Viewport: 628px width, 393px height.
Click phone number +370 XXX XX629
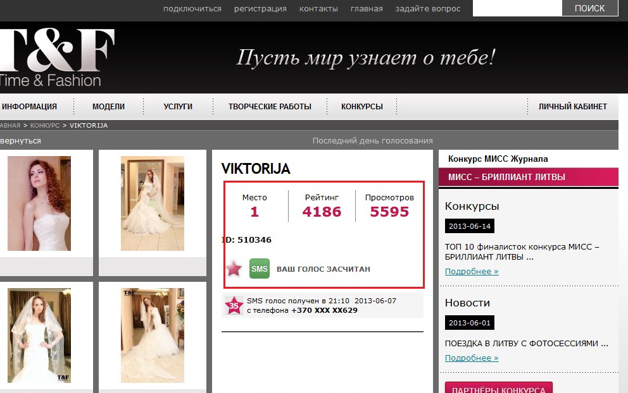coord(324,310)
